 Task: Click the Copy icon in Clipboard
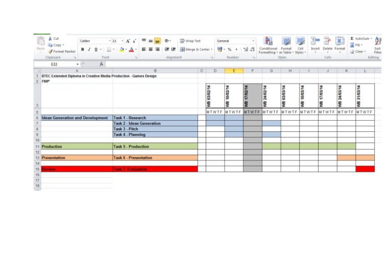pos(50,45)
